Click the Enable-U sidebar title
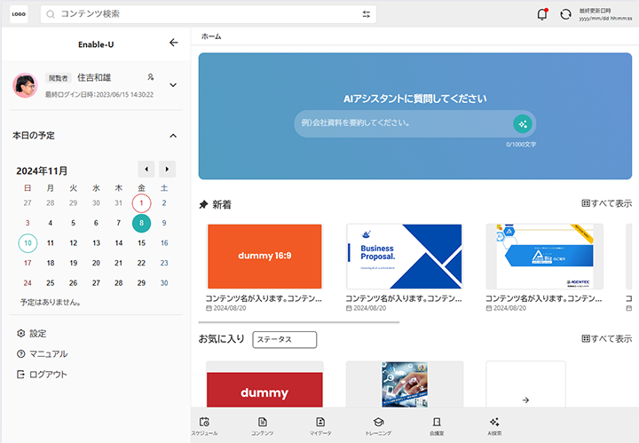The height and width of the screenshot is (443, 639). [x=96, y=44]
